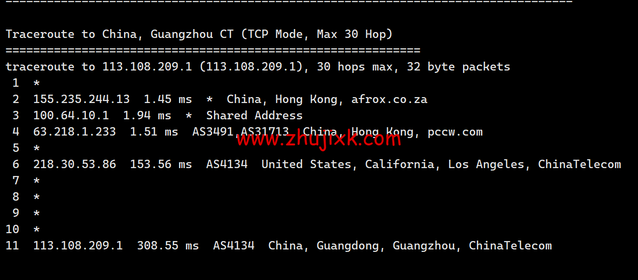
Task: Select IP 100.64.10.1 in hop 3
Action: click(71, 116)
